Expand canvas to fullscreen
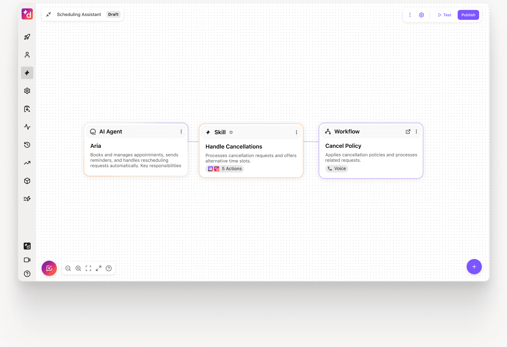Image resolution: width=507 pixels, height=347 pixels. tap(99, 268)
